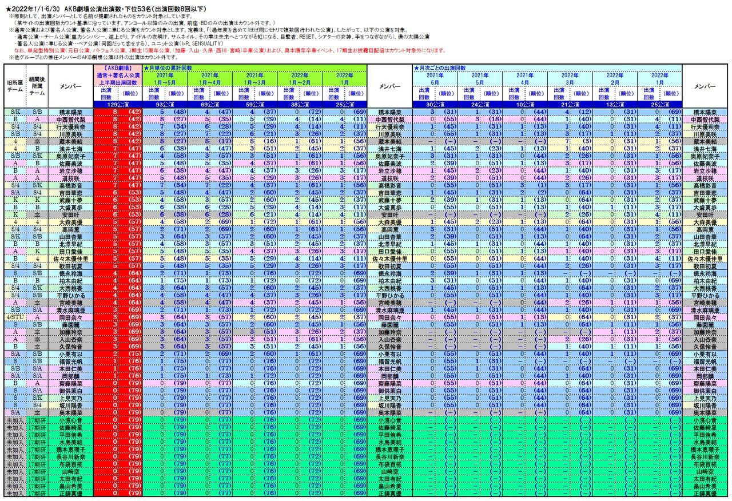Select 橋本陽菜's "(12)" rank in the 3月 column

tap(582, 112)
